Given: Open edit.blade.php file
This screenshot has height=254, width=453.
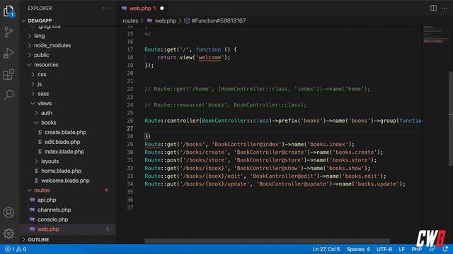Looking at the screenshot, I should pyautogui.click(x=62, y=142).
